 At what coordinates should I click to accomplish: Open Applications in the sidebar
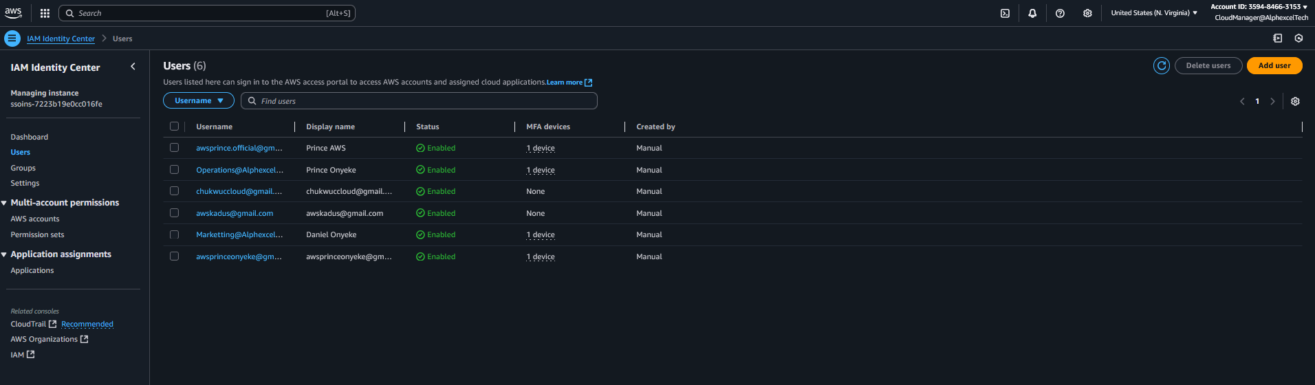pos(32,270)
